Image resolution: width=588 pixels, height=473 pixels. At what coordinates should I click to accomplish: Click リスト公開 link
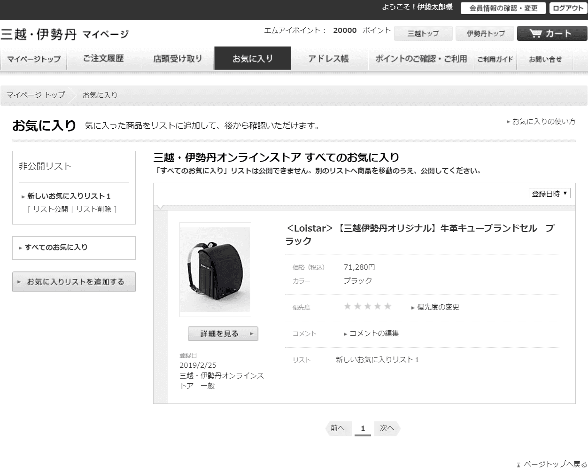pyautogui.click(x=50, y=209)
